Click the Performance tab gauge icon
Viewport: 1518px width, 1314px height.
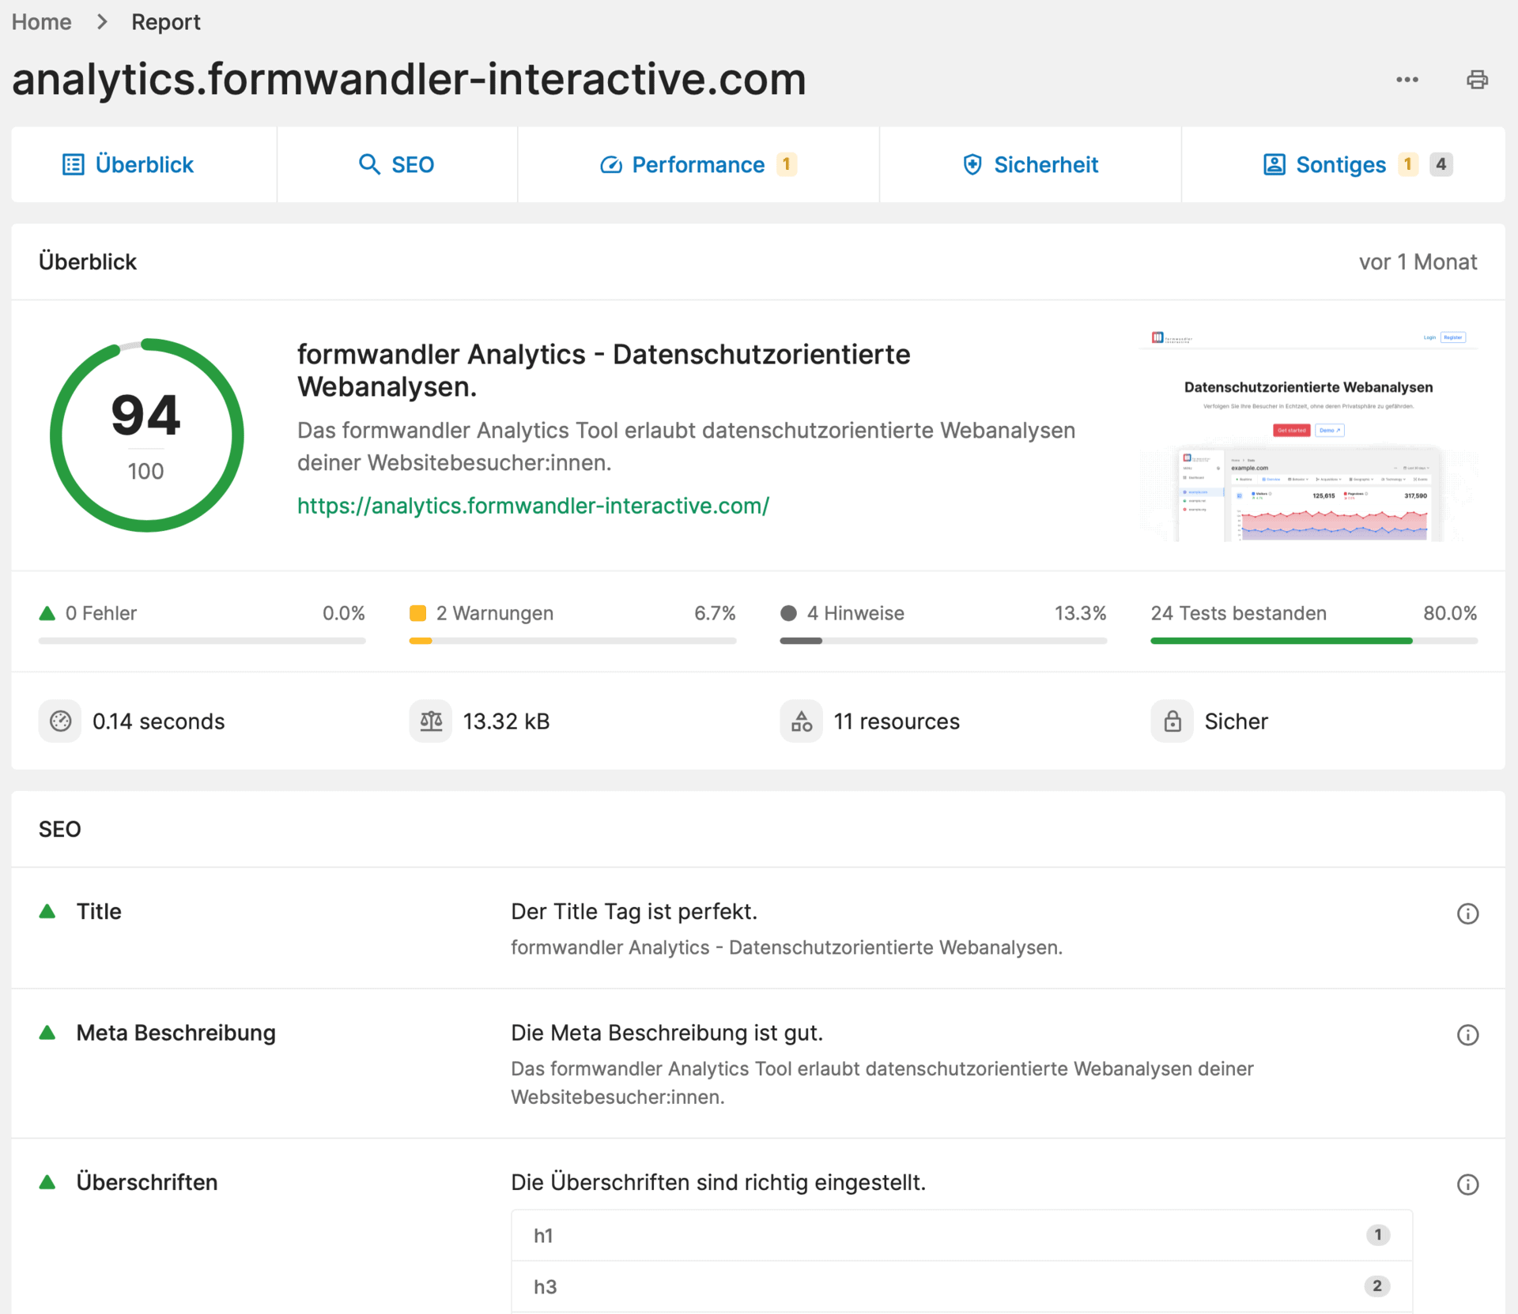[611, 164]
